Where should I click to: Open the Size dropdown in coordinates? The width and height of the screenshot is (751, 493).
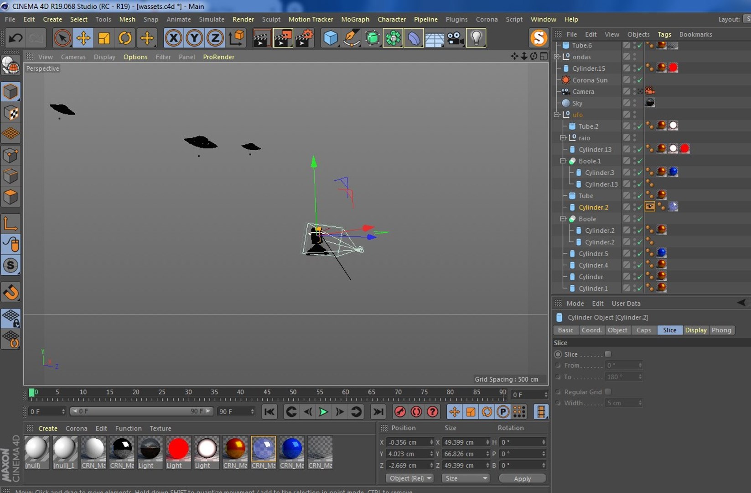466,478
